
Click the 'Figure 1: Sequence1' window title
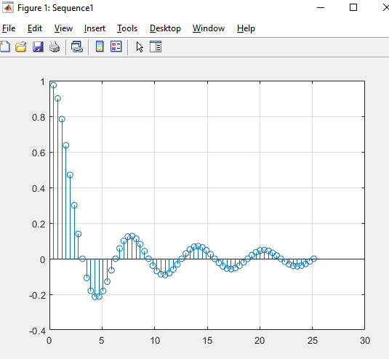tap(55, 8)
